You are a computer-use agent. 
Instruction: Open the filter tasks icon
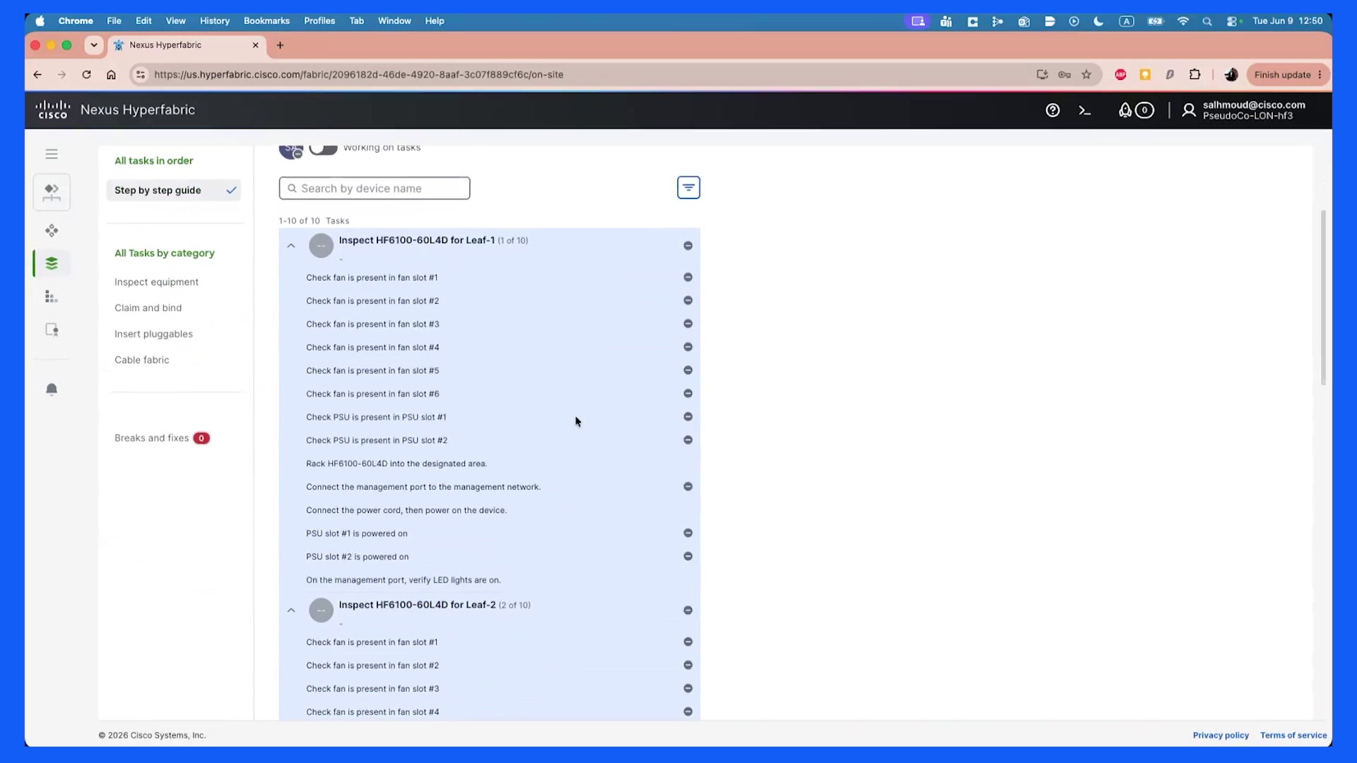[x=688, y=188]
